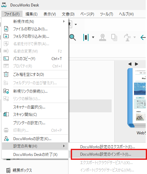Select the Web document thumbnail

tap(136, 98)
